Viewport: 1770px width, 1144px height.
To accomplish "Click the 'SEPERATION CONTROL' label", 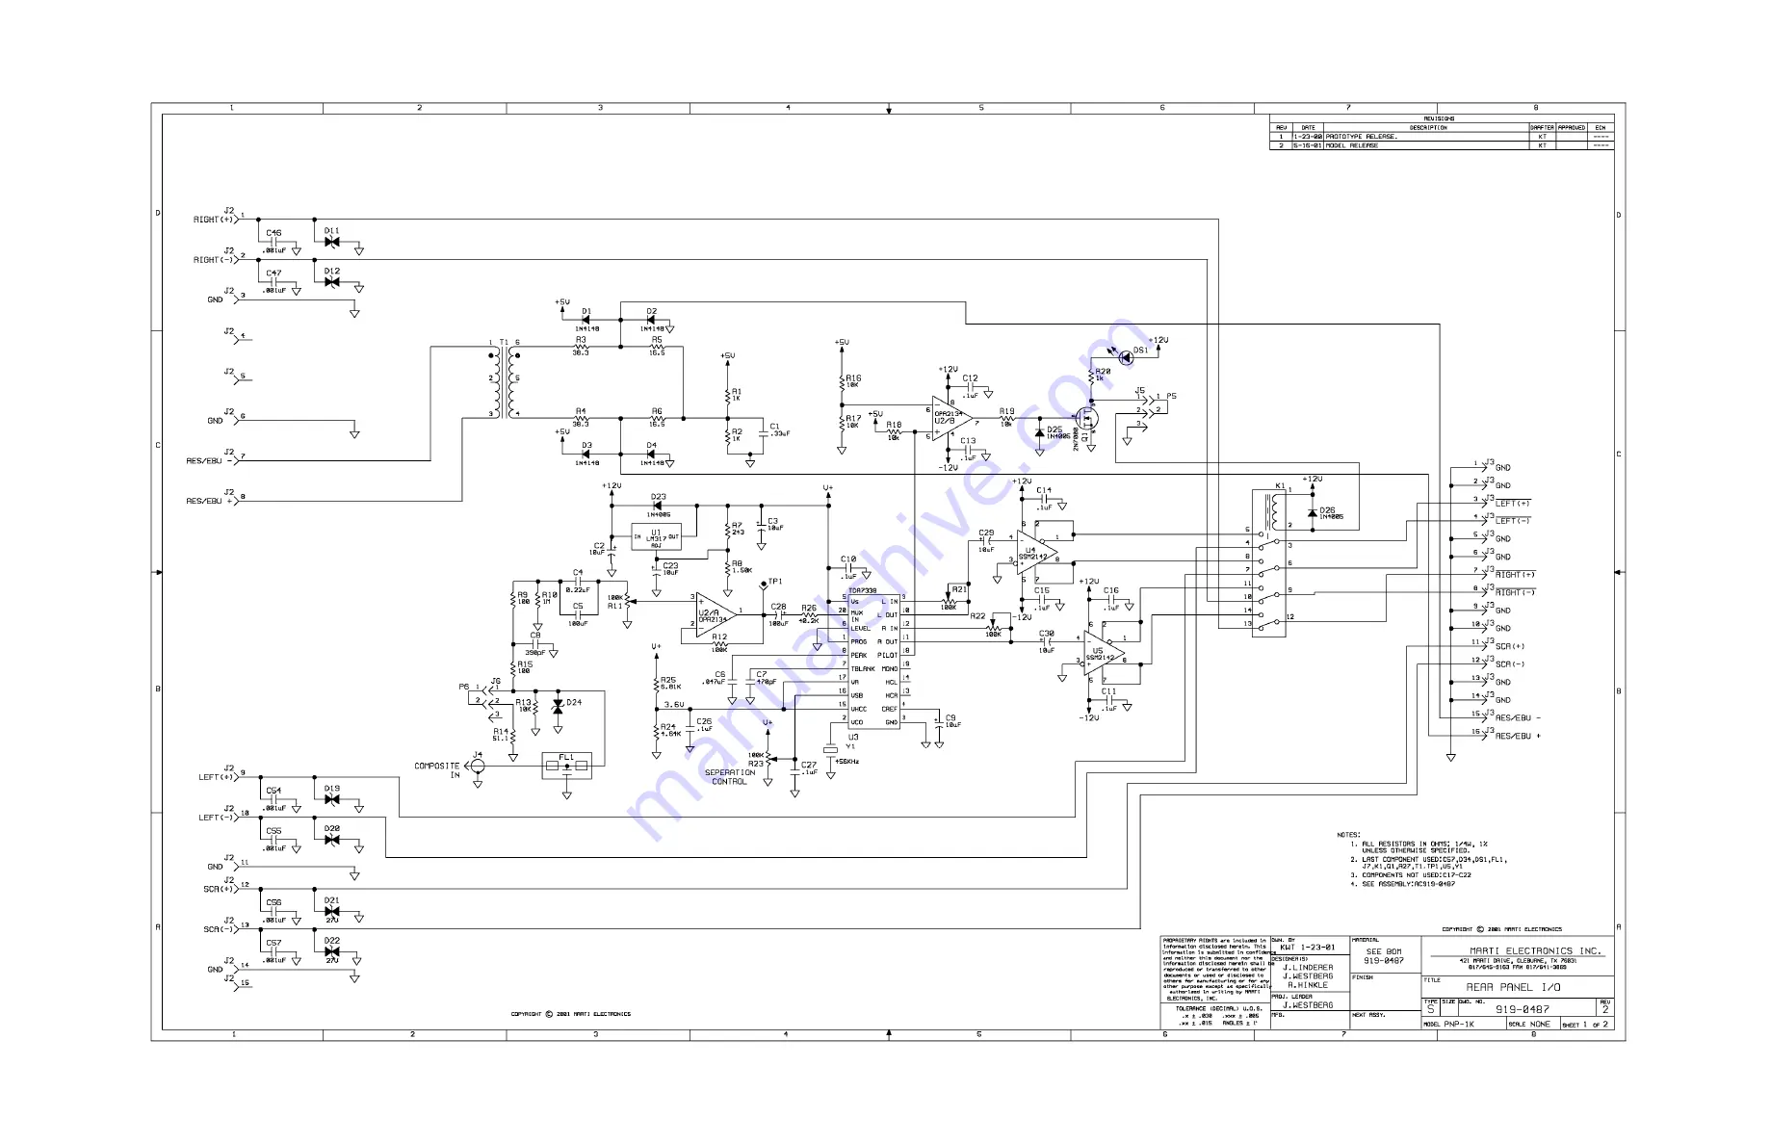I will [x=730, y=777].
